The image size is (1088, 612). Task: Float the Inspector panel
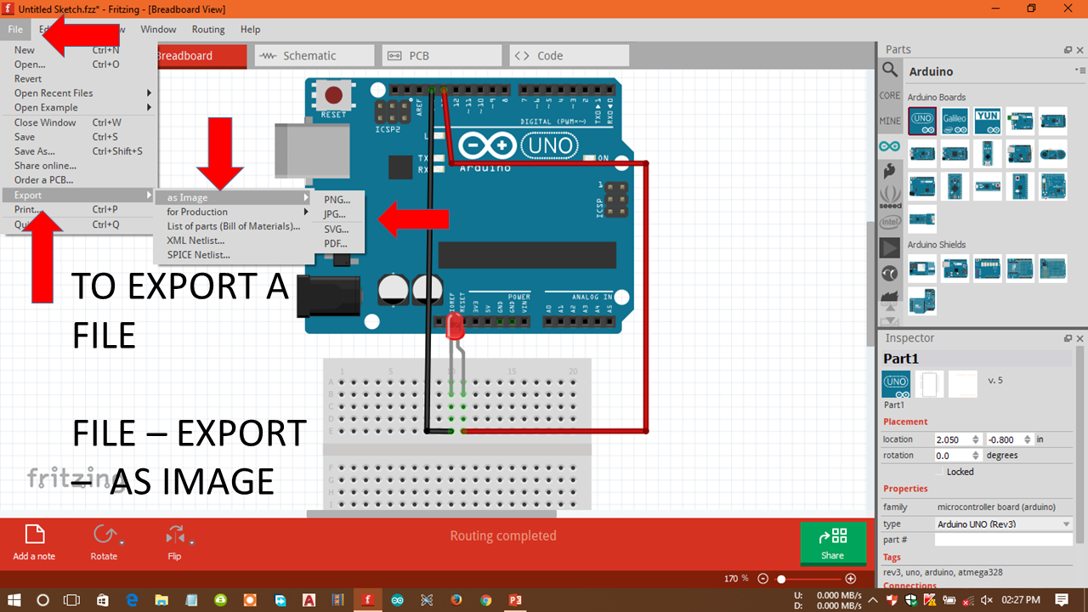[1068, 338]
